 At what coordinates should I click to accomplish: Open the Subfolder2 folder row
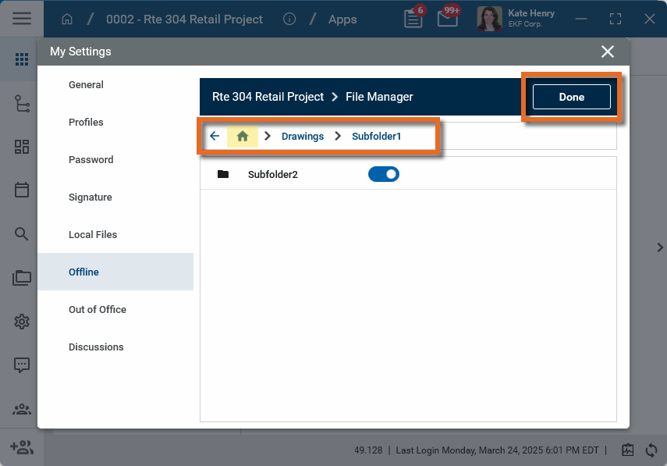(x=272, y=174)
